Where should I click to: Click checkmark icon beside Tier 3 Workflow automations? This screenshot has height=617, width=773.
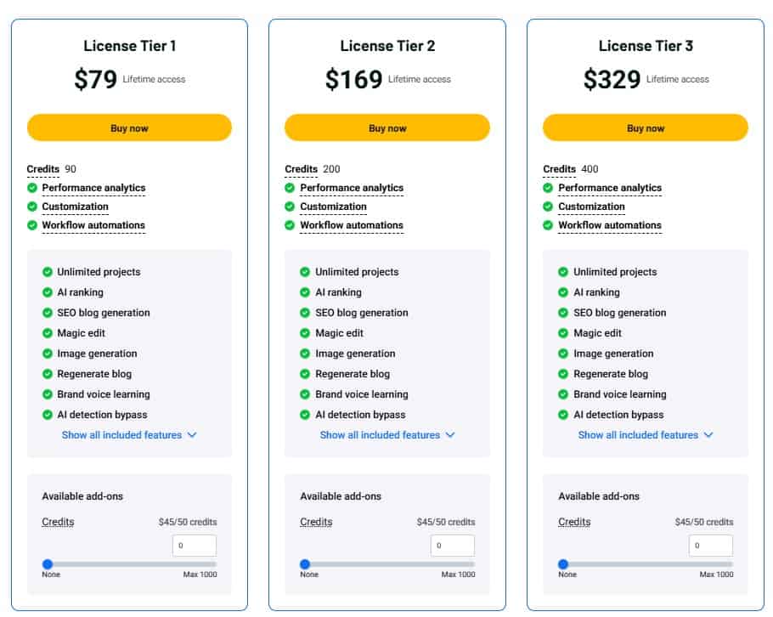pyautogui.click(x=549, y=225)
